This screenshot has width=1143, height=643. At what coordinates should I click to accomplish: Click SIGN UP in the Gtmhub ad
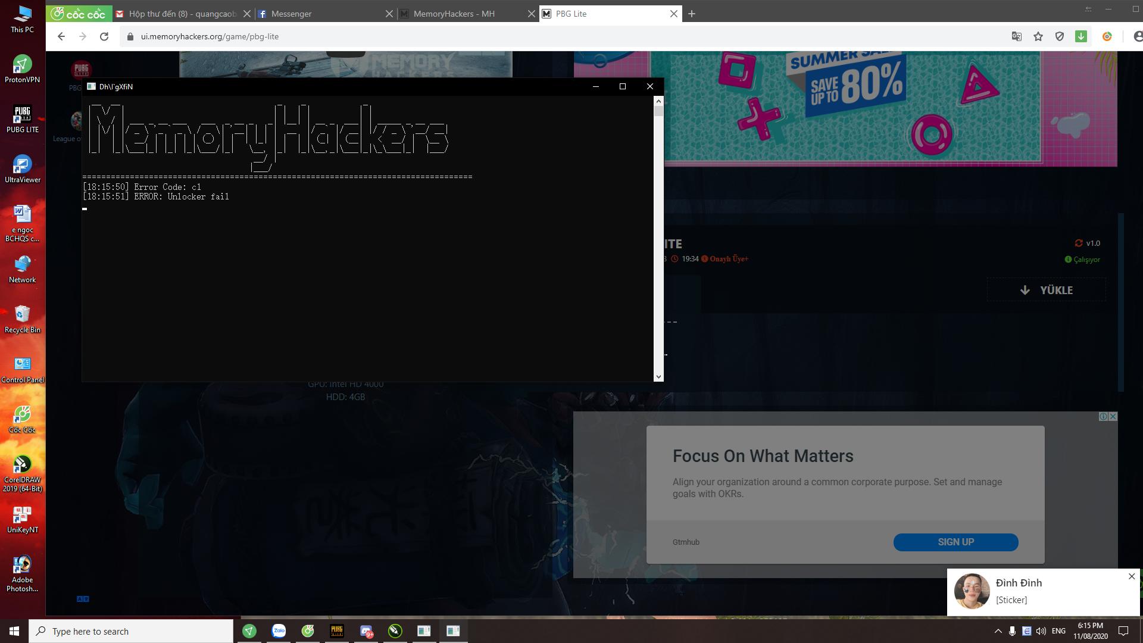pos(955,542)
